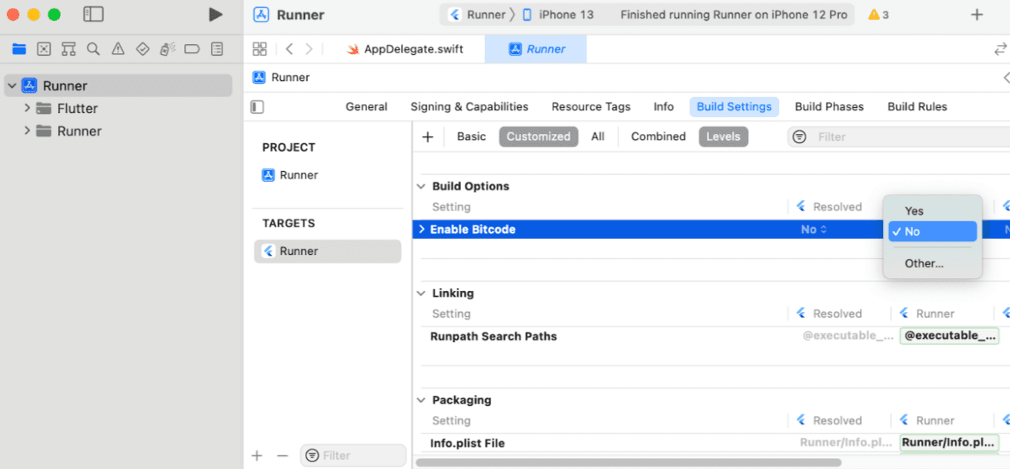Click the build settings Filter field

point(898,137)
